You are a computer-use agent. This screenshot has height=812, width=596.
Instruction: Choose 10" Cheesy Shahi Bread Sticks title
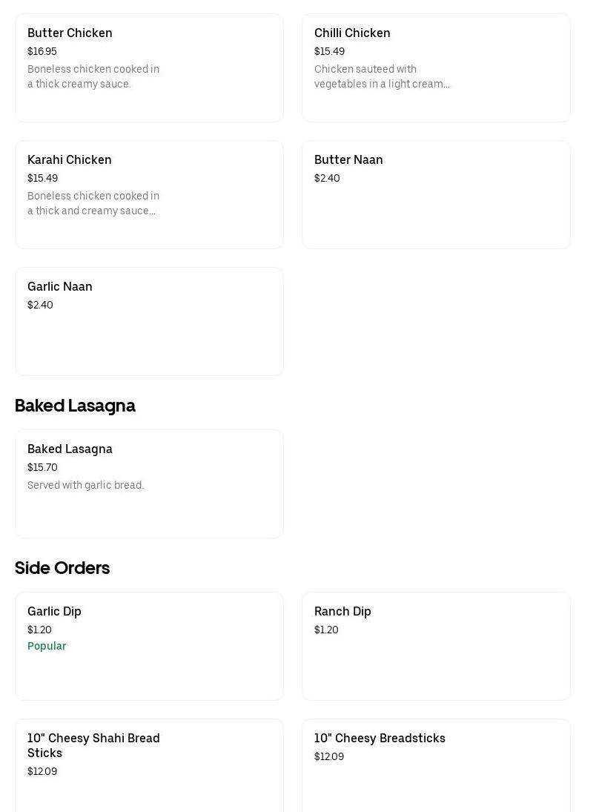tap(93, 745)
